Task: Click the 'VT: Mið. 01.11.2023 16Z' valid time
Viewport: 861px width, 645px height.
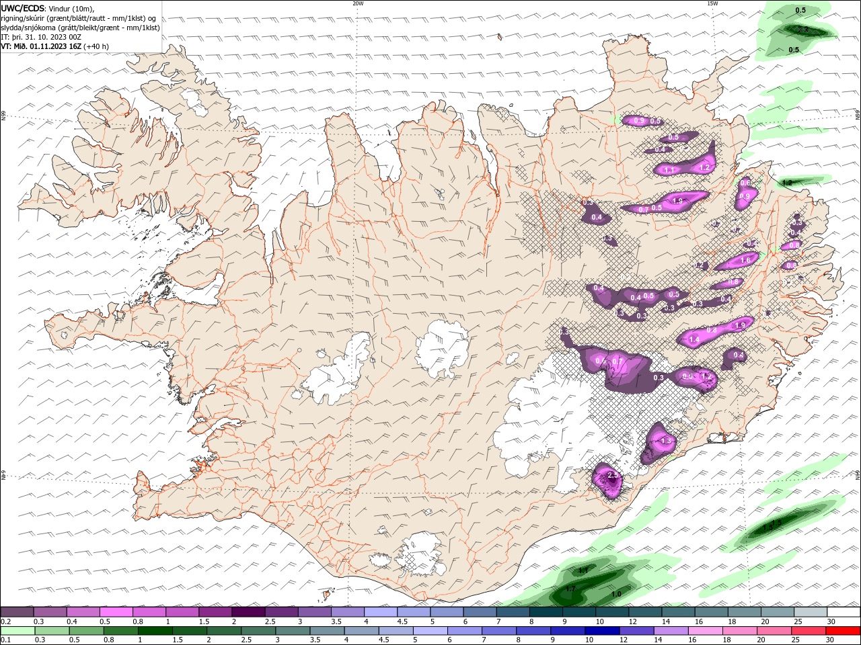Action: [42, 46]
